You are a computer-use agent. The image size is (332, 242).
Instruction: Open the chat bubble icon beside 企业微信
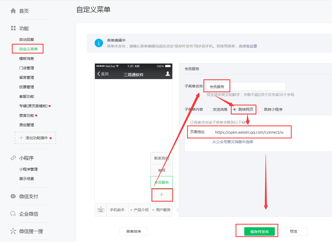(x=13, y=214)
